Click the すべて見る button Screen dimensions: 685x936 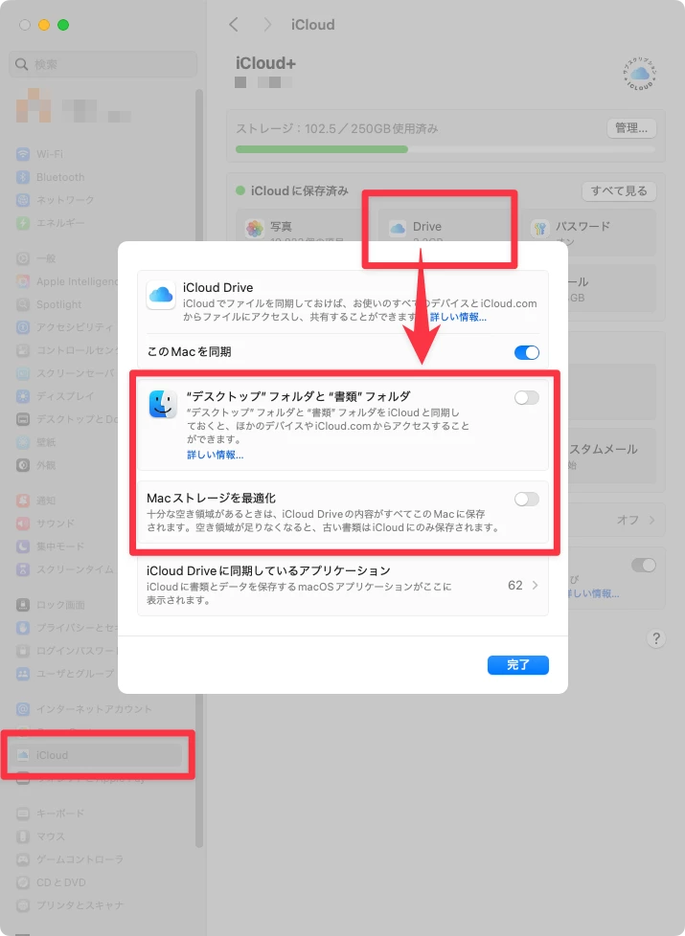619,191
